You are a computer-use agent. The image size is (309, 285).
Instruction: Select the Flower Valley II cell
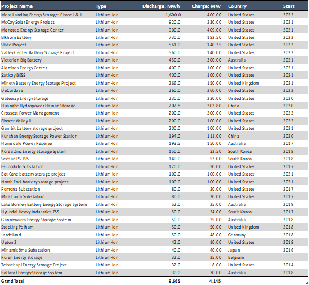point(16,121)
